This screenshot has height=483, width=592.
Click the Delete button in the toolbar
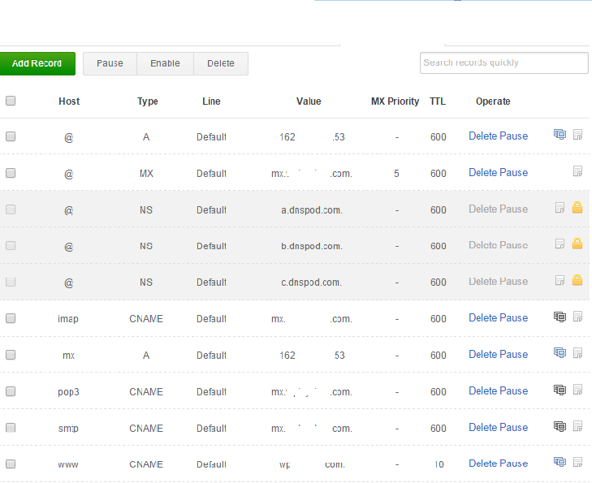(x=220, y=63)
